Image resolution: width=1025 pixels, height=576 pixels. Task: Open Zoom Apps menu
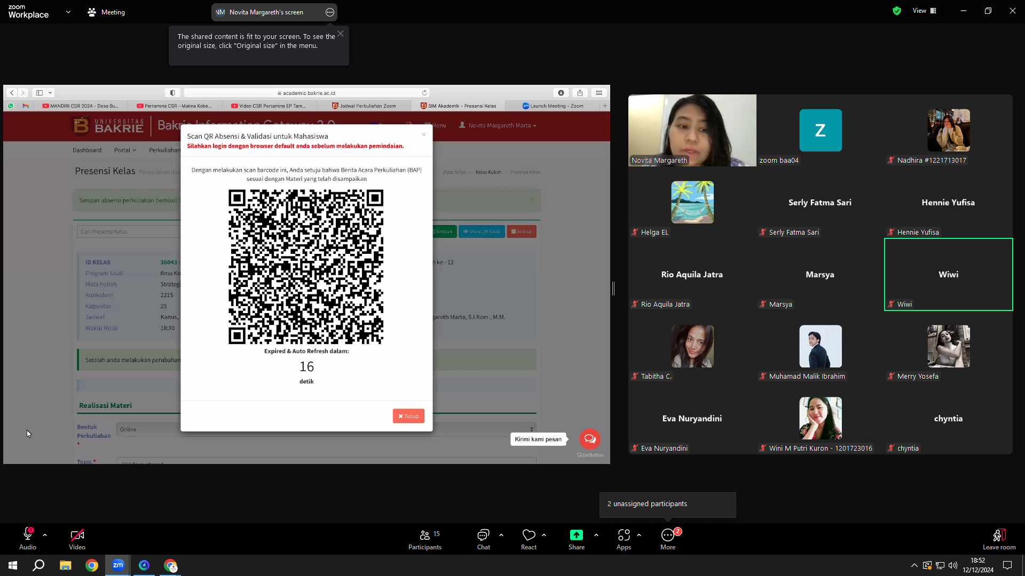point(624,539)
